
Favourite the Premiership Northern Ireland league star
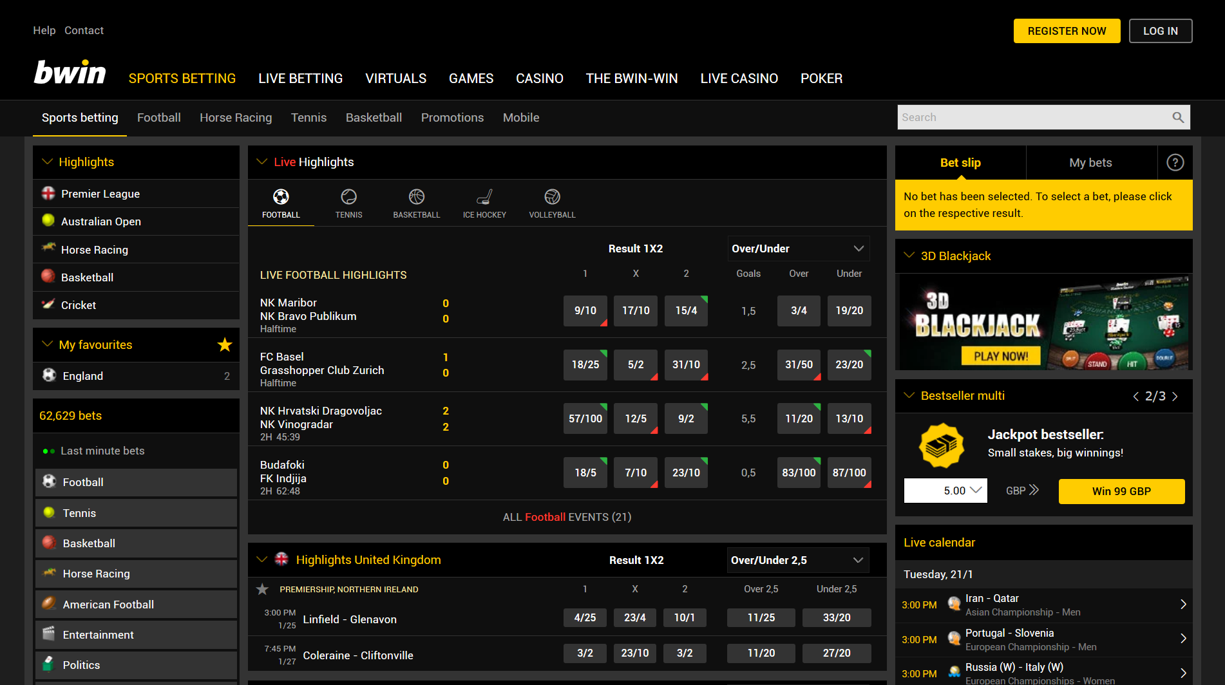pos(262,588)
